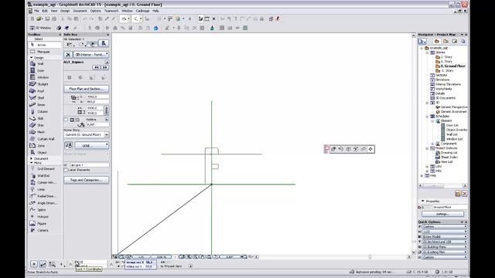Open the Entire Model quick option dropdown
Image resolution: width=495 pixels, height=278 pixels.
(445, 237)
